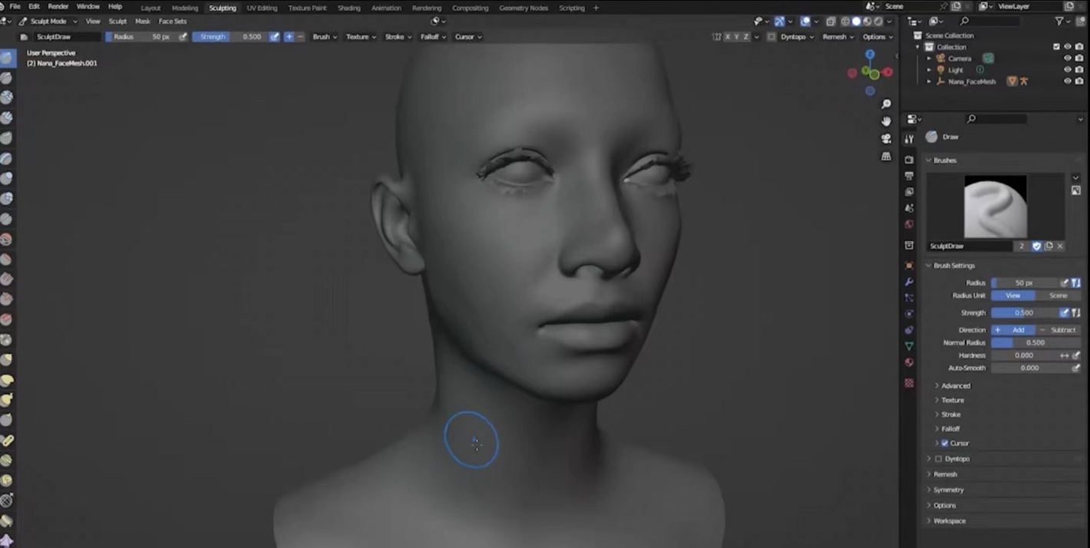Open the Falloff dropdown in the tool header

433,36
